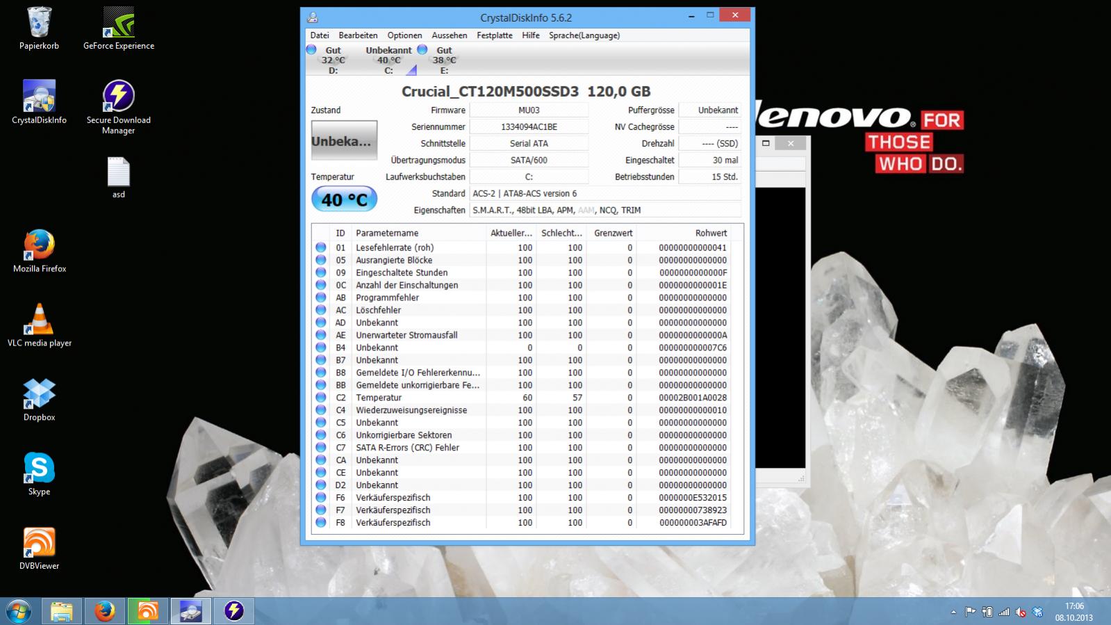This screenshot has height=625, width=1111.
Task: Click the Eingeschaltet 30 mal field
Action: (709, 160)
